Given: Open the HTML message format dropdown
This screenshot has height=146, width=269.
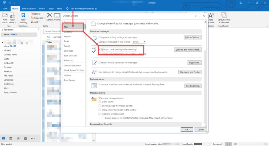Looking at the screenshot, I should click(x=139, y=42).
